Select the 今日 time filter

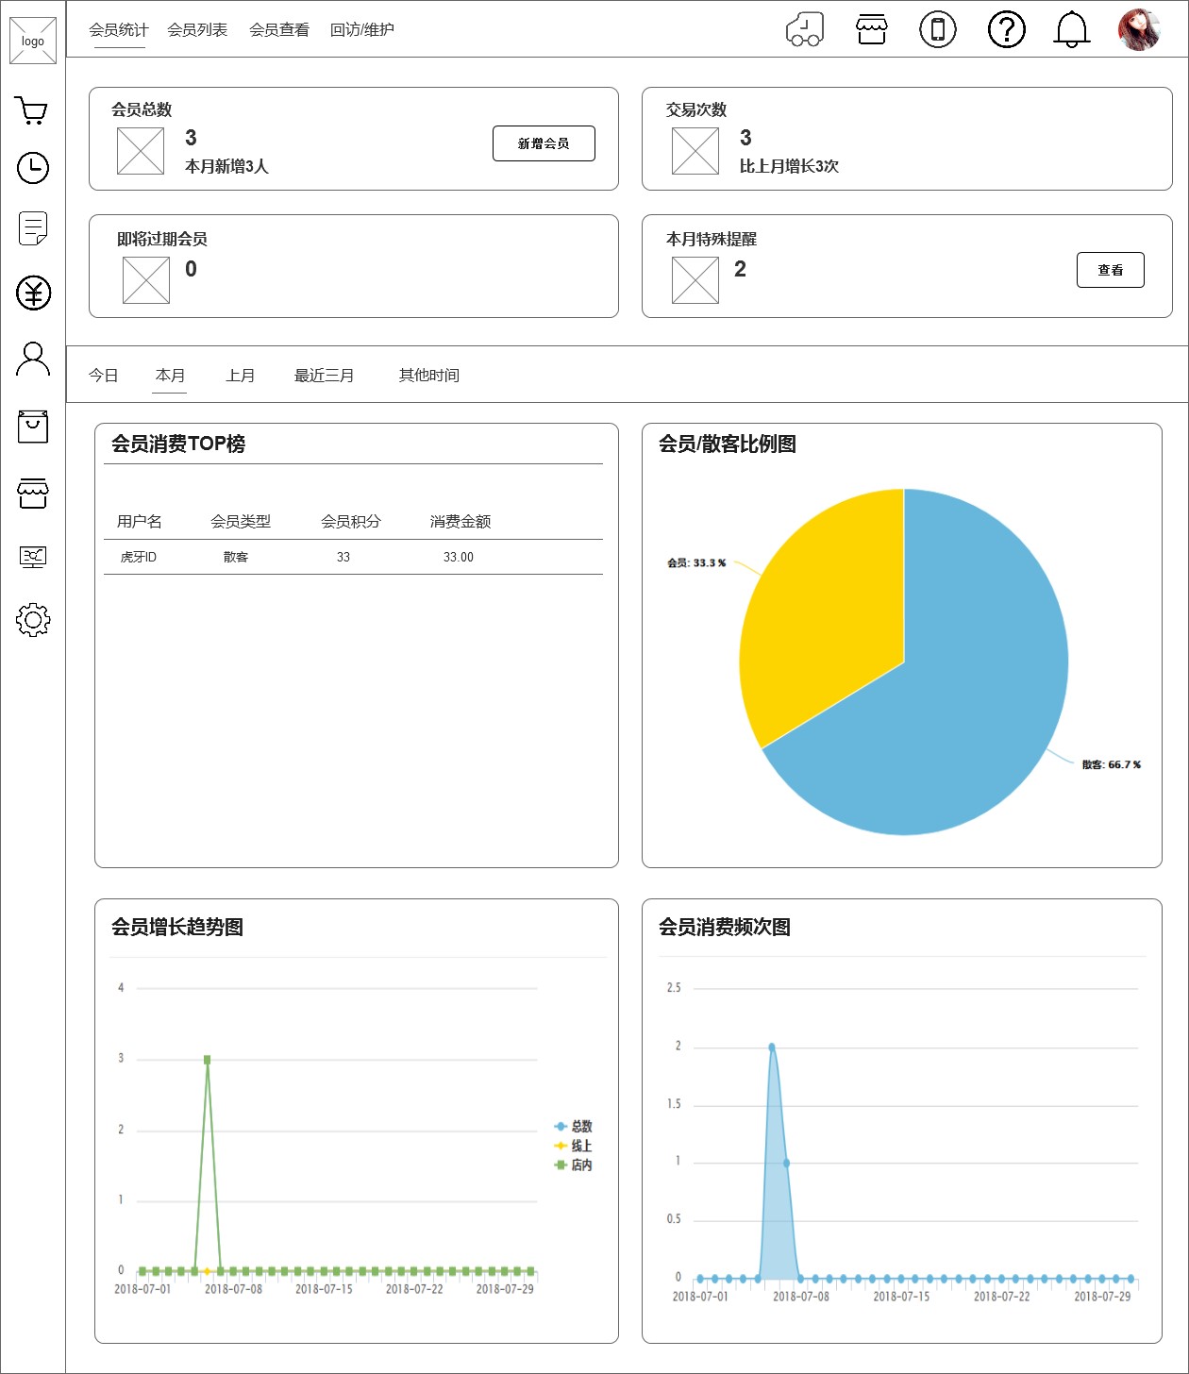(103, 376)
